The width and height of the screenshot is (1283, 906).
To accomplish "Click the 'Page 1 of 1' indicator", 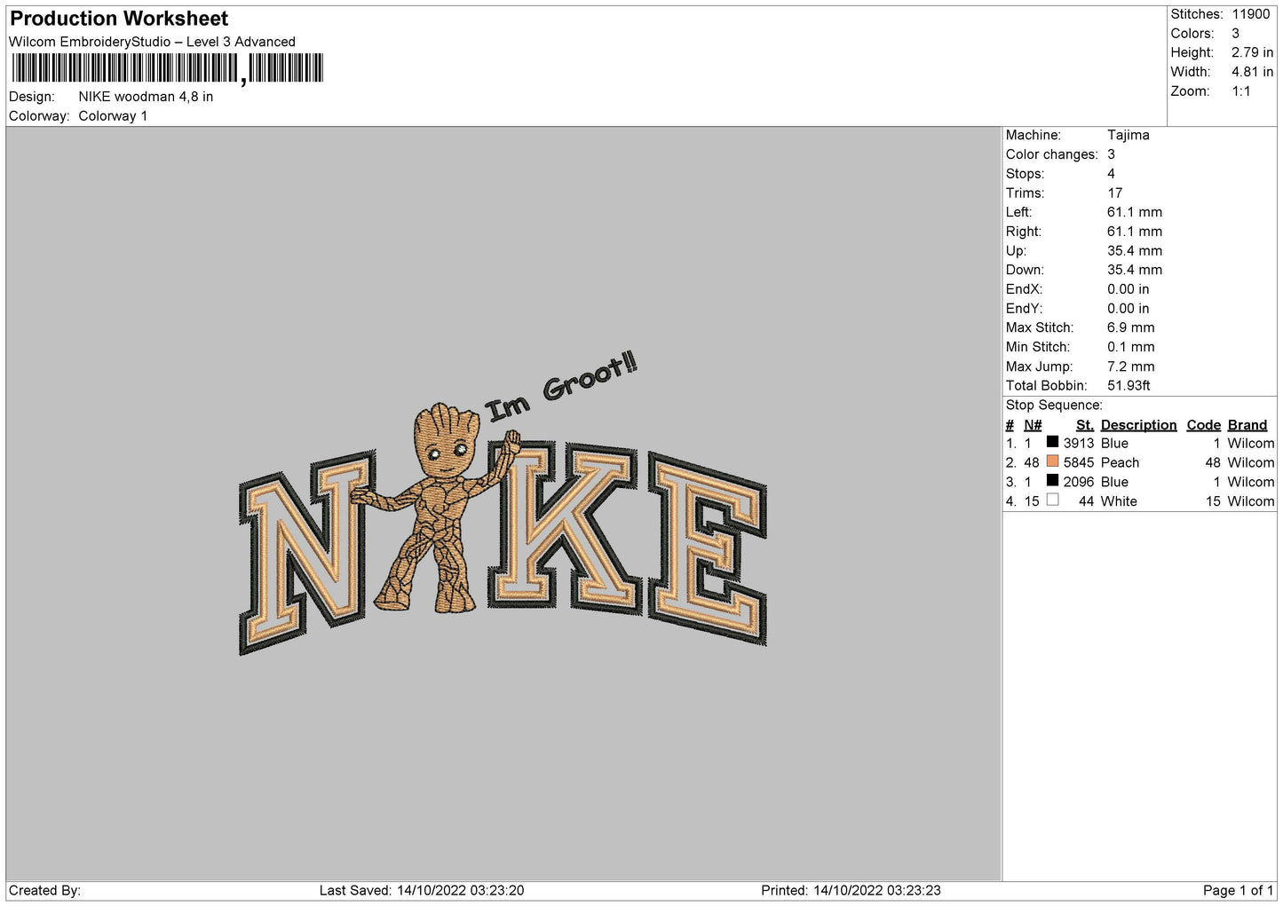I will pos(1238,891).
